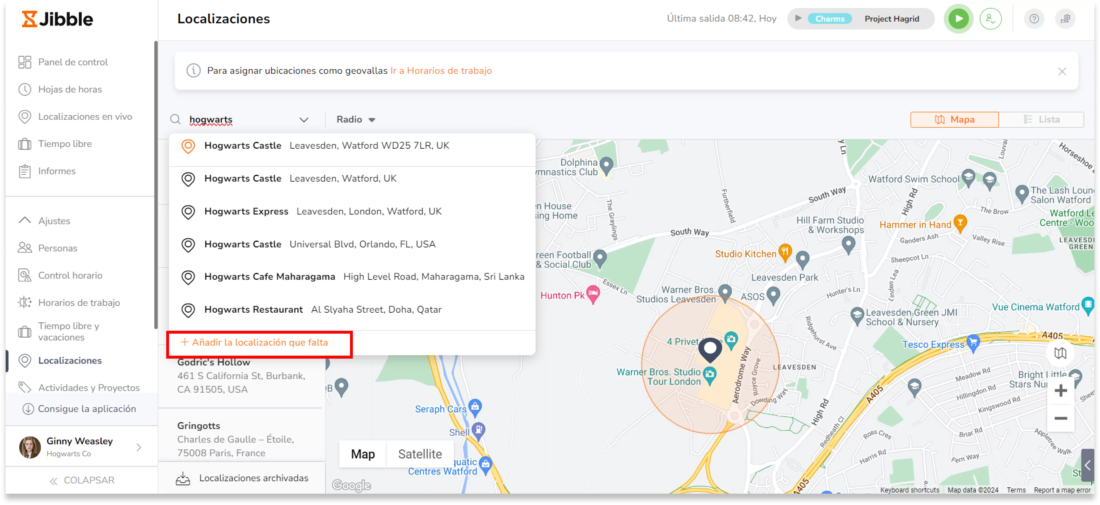Open map layers icon on the map
The height and width of the screenshot is (505, 1100).
click(1060, 353)
